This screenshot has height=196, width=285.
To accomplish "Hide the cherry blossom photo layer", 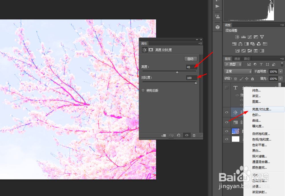I will point(227,131).
